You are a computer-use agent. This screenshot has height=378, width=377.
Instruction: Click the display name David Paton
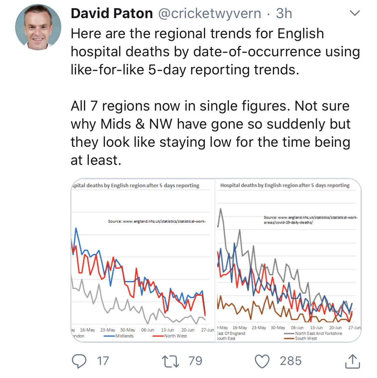click(x=112, y=13)
